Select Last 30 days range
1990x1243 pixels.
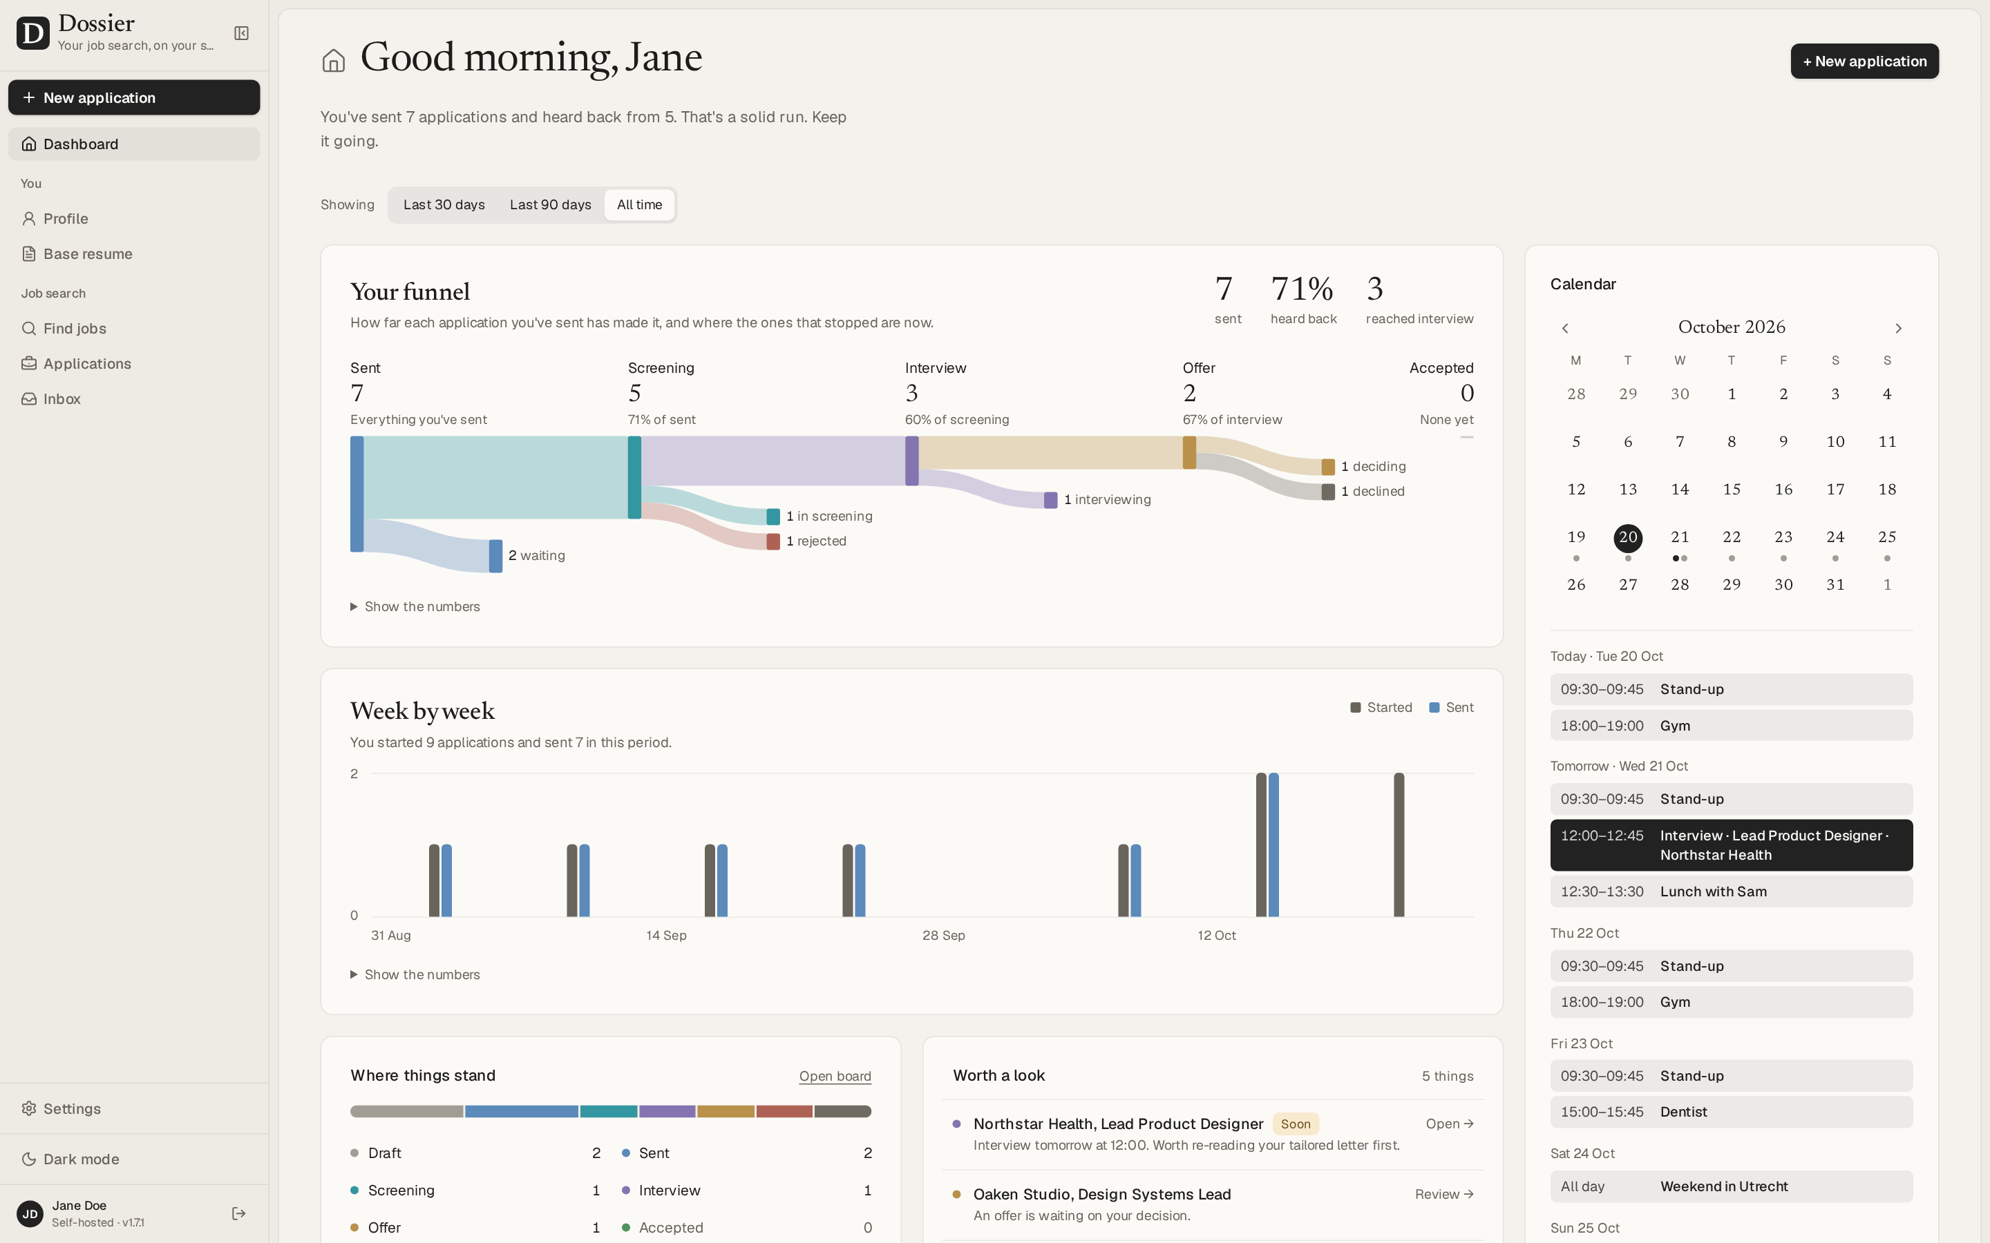pyautogui.click(x=444, y=204)
